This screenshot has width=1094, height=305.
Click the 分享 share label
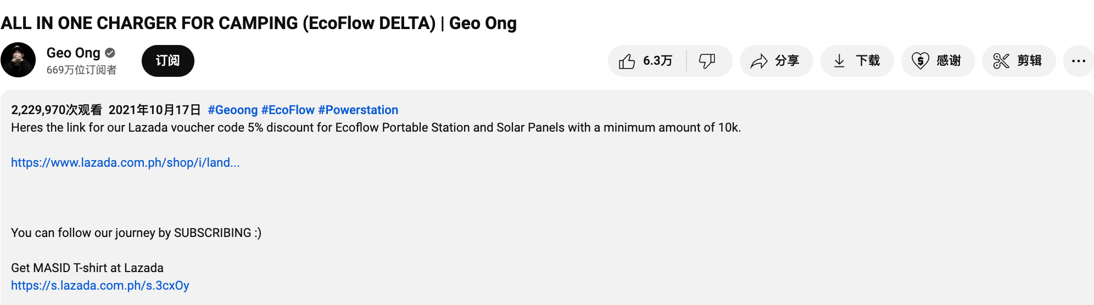[x=786, y=61]
